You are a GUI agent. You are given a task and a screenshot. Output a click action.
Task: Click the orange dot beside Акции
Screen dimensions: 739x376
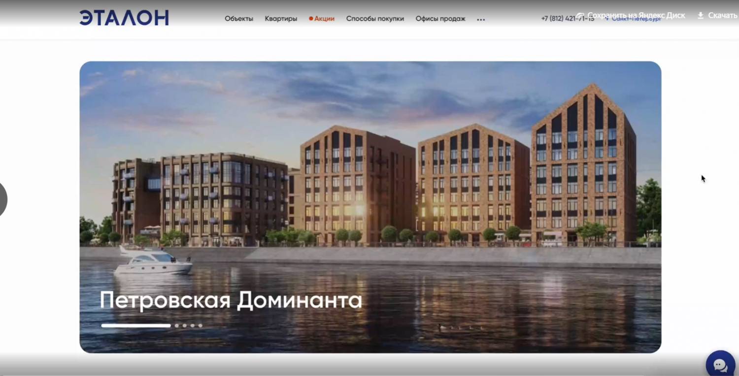pyautogui.click(x=311, y=19)
